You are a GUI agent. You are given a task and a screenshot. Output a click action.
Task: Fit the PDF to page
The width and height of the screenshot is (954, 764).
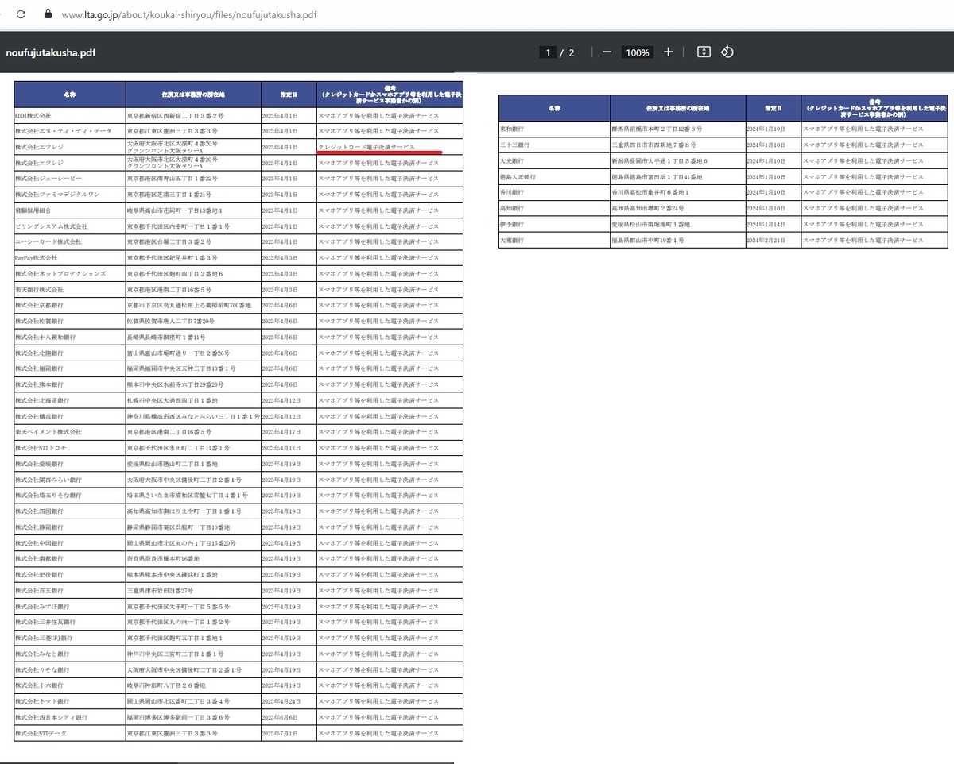click(x=704, y=52)
